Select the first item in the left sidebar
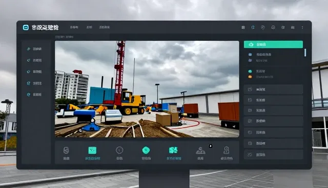Viewport: 328px width, 188px height. [x=34, y=49]
